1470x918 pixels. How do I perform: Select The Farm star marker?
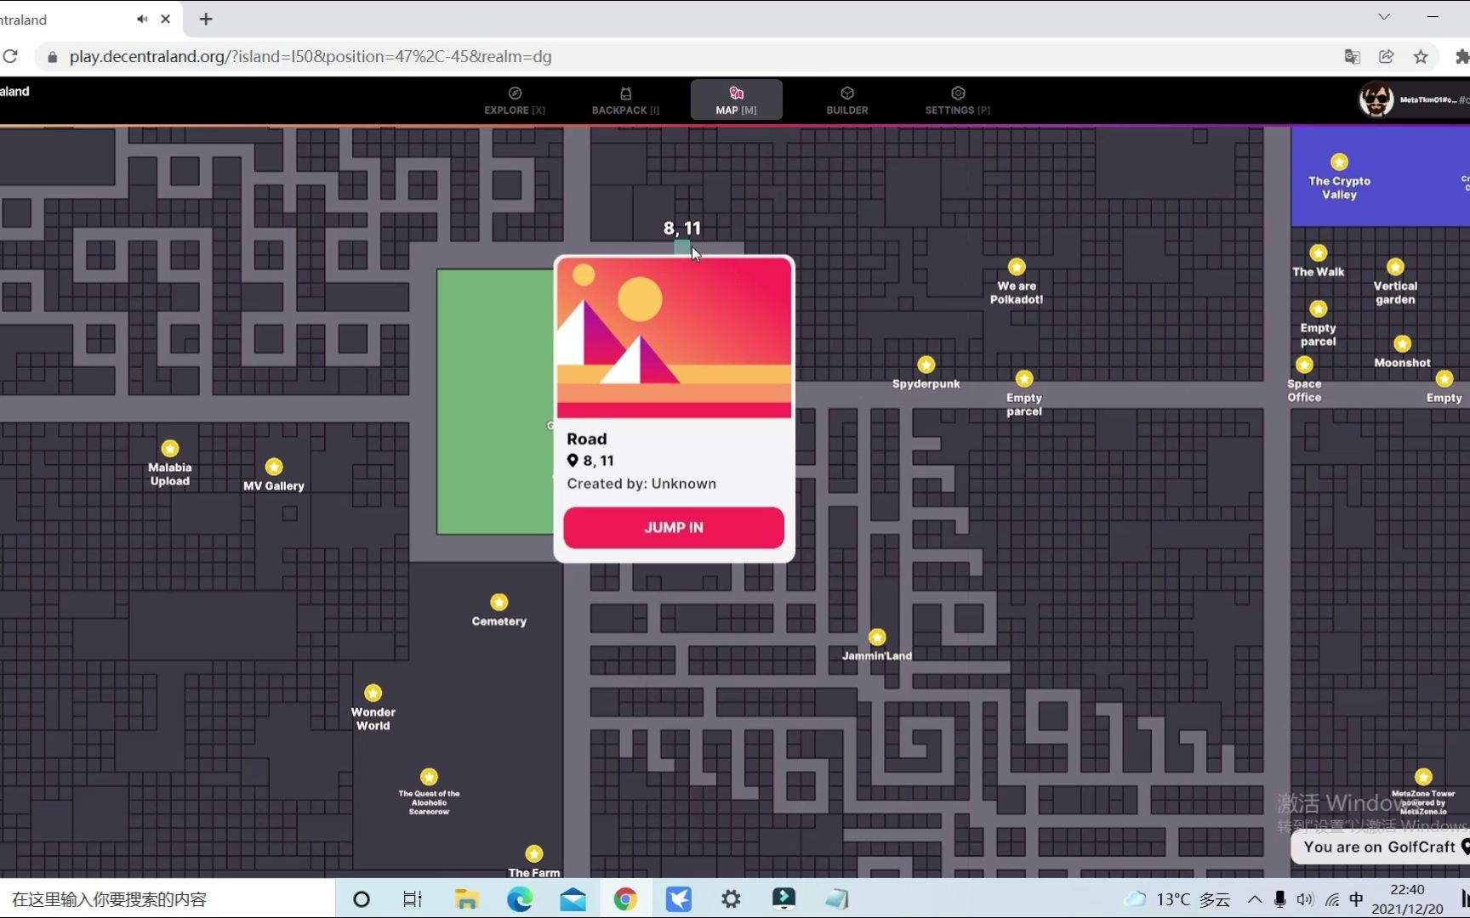coord(534,853)
